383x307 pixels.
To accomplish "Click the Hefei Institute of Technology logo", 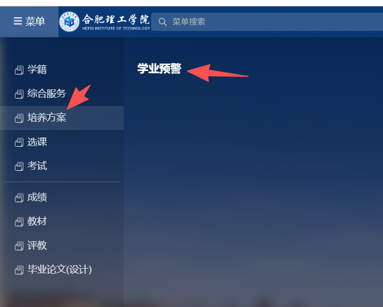I will coord(69,22).
